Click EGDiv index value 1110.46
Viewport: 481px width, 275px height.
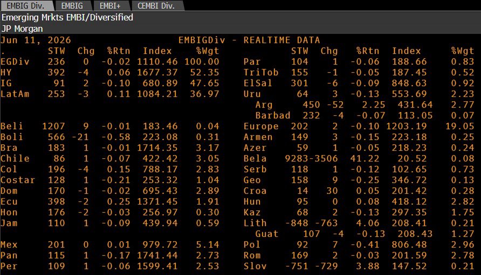coord(157,61)
